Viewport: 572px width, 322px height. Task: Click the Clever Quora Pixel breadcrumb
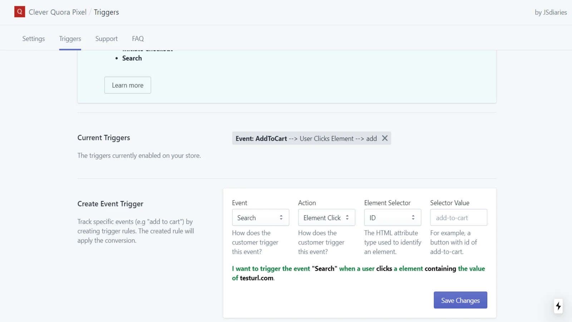[58, 12]
